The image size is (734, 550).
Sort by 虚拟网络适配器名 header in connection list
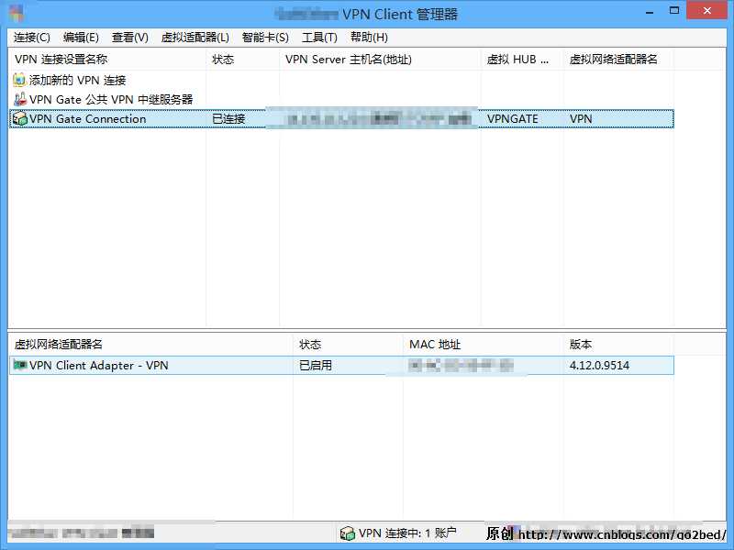point(618,60)
